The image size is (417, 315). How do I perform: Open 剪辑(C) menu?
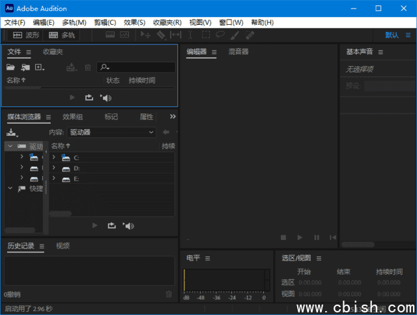coord(105,23)
